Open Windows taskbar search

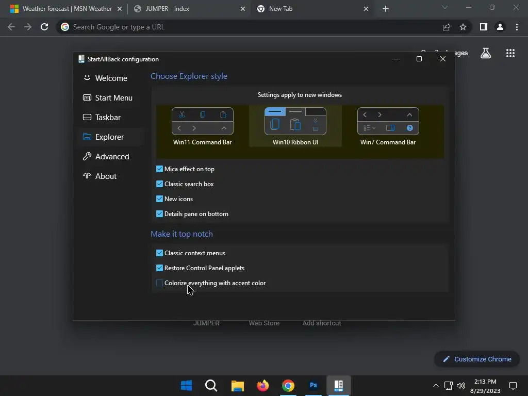tap(211, 386)
